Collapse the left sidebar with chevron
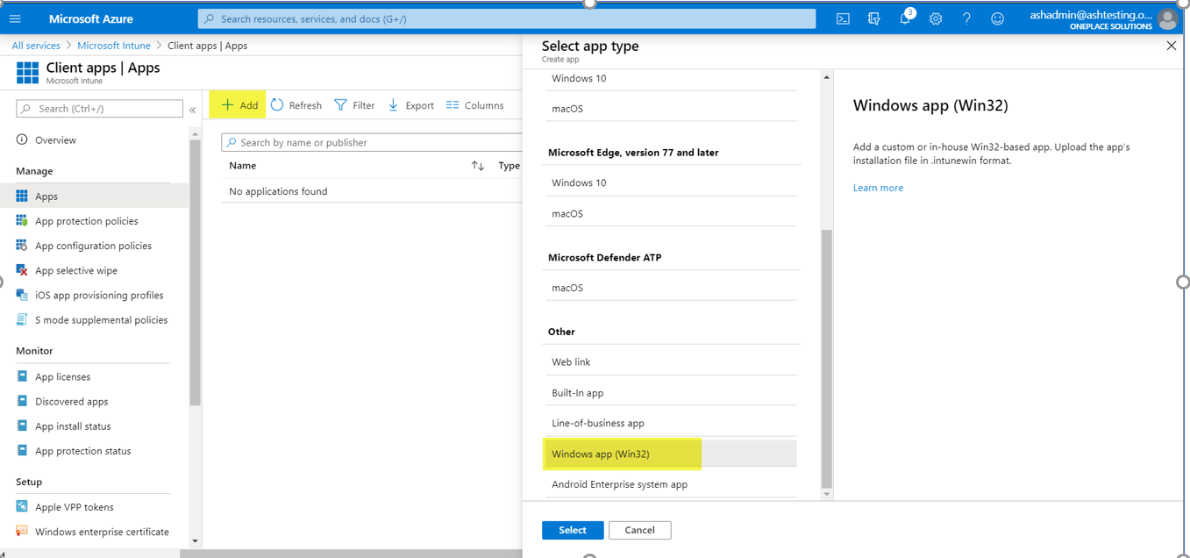Screen dimensions: 1190x558 (x=193, y=110)
